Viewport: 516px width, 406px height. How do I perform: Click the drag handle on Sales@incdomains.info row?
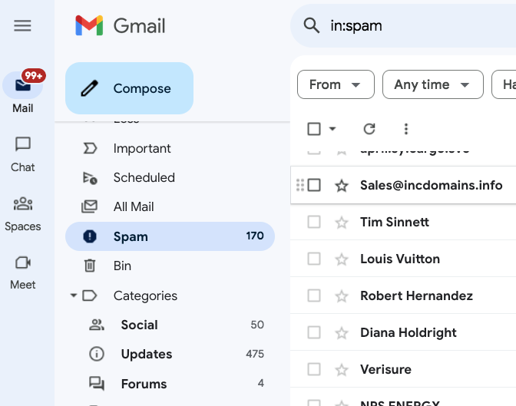pos(300,185)
